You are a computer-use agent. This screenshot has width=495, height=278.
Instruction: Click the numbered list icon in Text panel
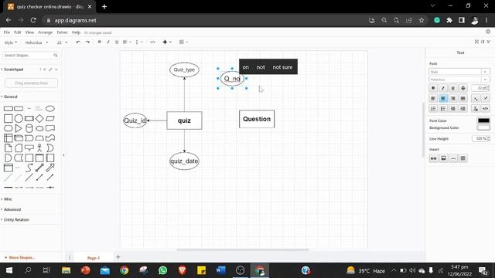pos(433,109)
